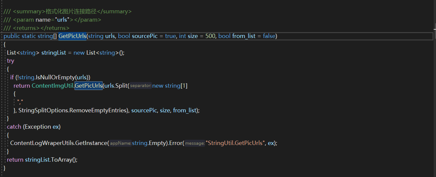Click the 'message:' inlay hint

click(194, 143)
